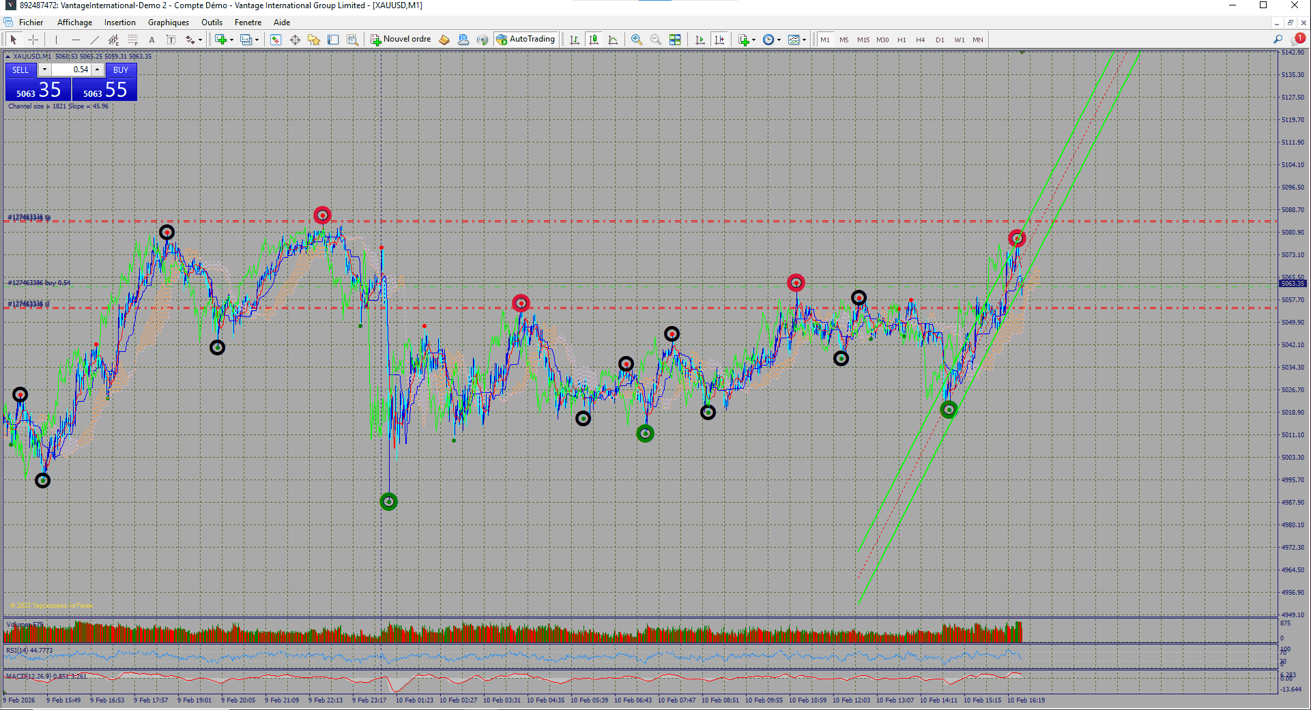Click the add indicators icon
The image size is (1311, 710).
(744, 40)
